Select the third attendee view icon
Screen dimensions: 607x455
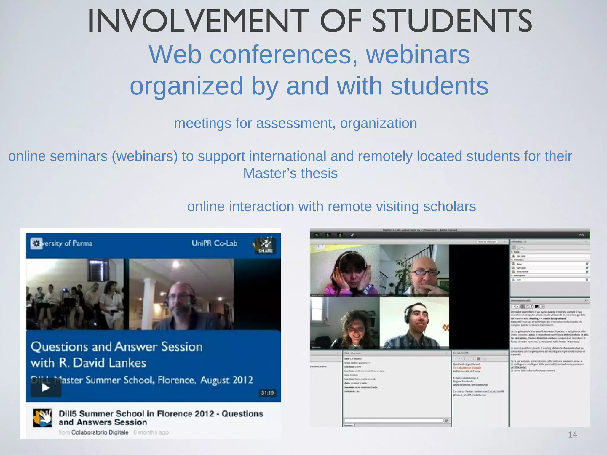tap(522, 247)
